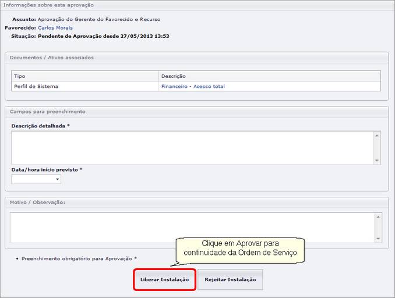Screen dimensions: 395x298
Task: Open the Financeiro - Acesso total link
Action: click(x=192, y=86)
